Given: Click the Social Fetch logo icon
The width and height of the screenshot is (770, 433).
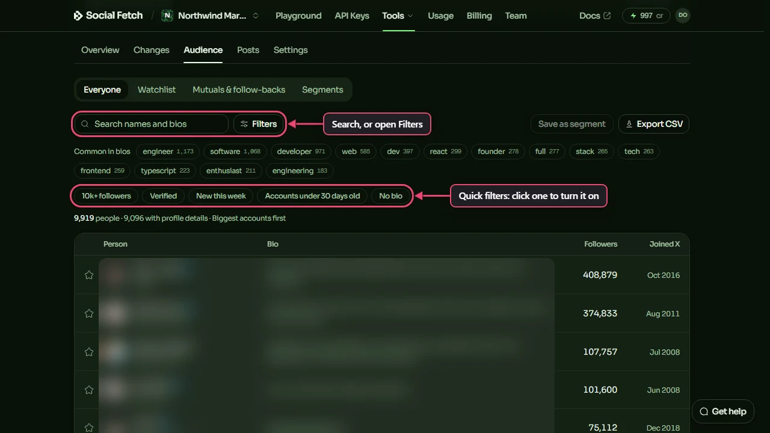Looking at the screenshot, I should click(78, 16).
